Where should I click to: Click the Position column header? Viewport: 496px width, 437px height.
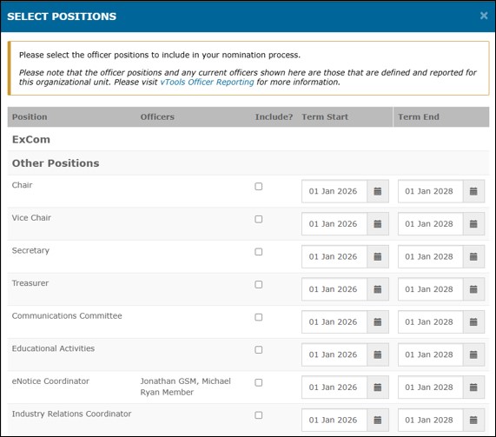click(x=30, y=116)
